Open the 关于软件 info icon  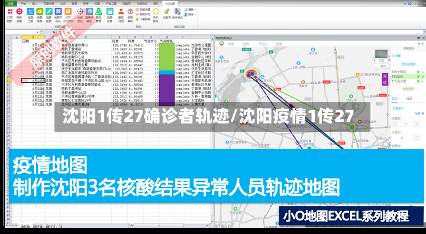[156, 11]
